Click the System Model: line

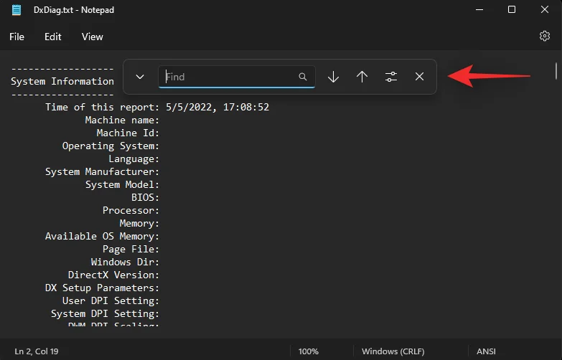122,184
